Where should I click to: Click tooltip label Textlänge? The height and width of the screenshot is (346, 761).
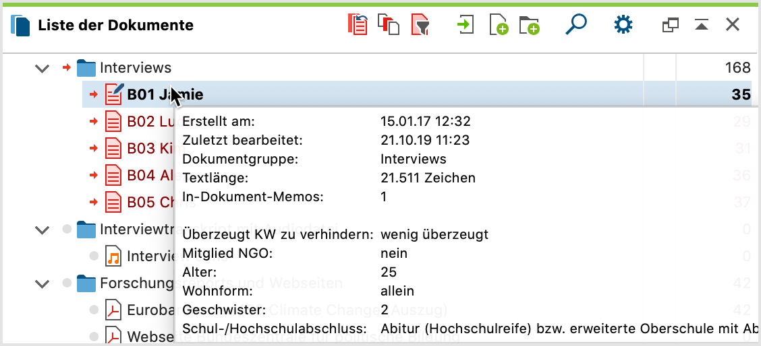point(215,178)
